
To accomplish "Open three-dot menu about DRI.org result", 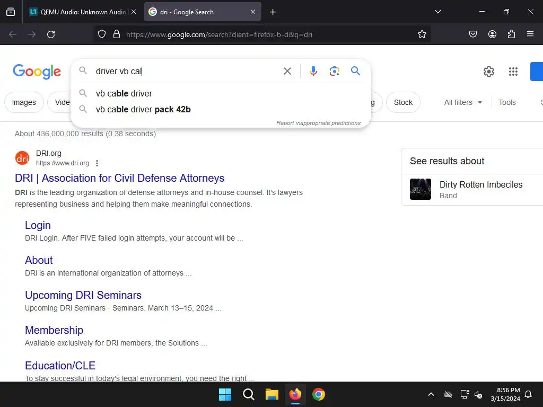I will 97,163.
